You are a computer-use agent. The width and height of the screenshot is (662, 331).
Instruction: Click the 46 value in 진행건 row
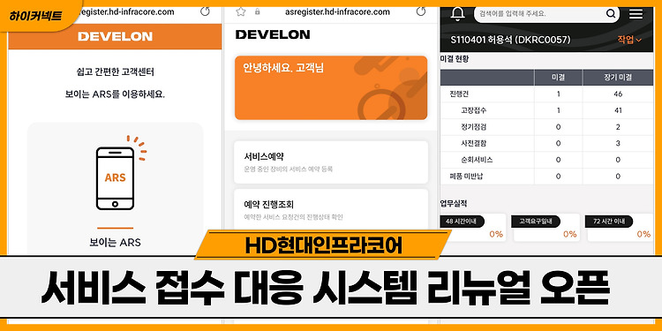(618, 94)
